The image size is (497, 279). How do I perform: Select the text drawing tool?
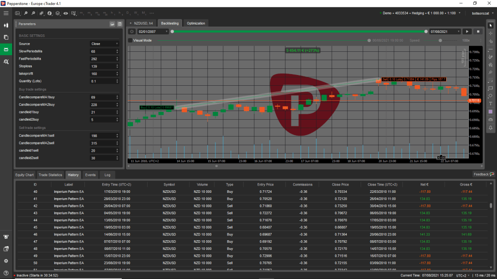coord(491,103)
